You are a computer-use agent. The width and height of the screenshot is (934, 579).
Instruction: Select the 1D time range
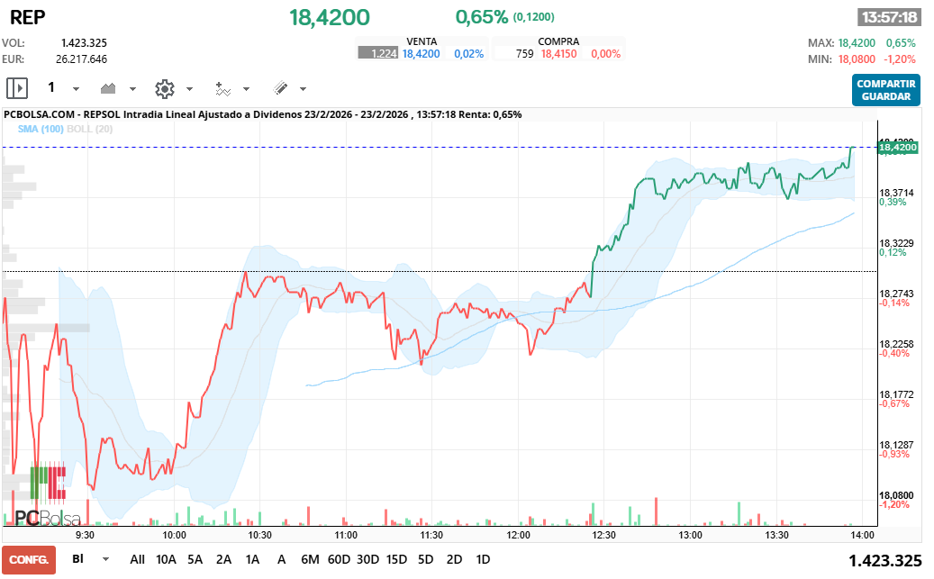[x=483, y=559]
